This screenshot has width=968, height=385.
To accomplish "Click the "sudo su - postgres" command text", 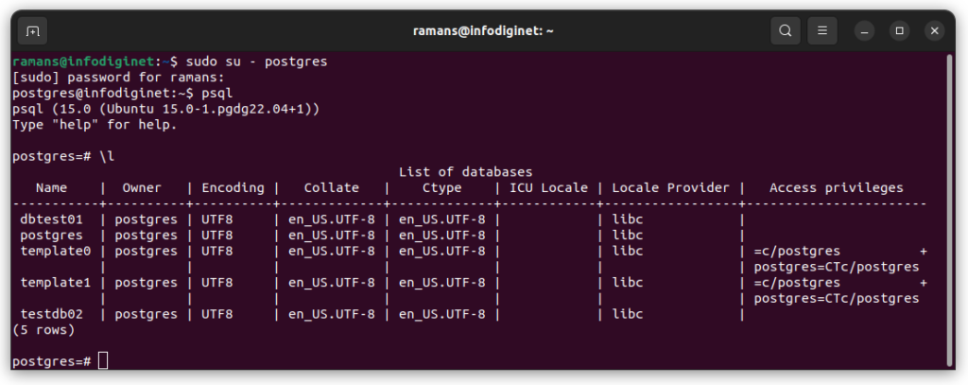I will click(x=256, y=61).
